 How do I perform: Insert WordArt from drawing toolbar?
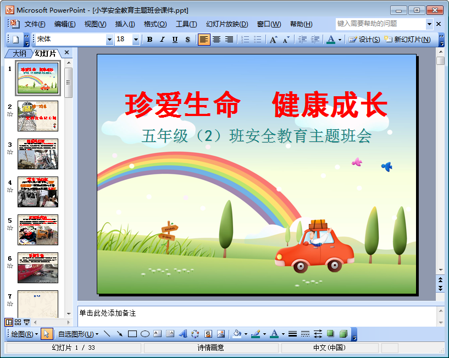[x=183, y=334]
